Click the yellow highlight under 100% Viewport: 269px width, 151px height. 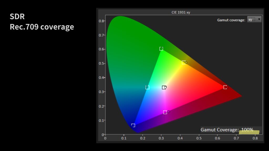(x=249, y=132)
